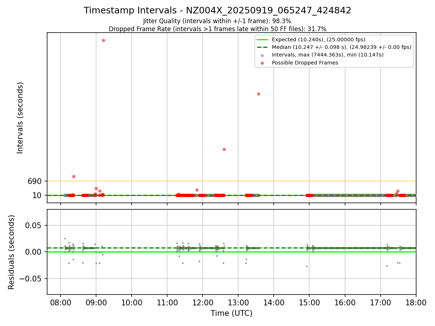Click the red outlier point near 12:35

[x=224, y=149]
